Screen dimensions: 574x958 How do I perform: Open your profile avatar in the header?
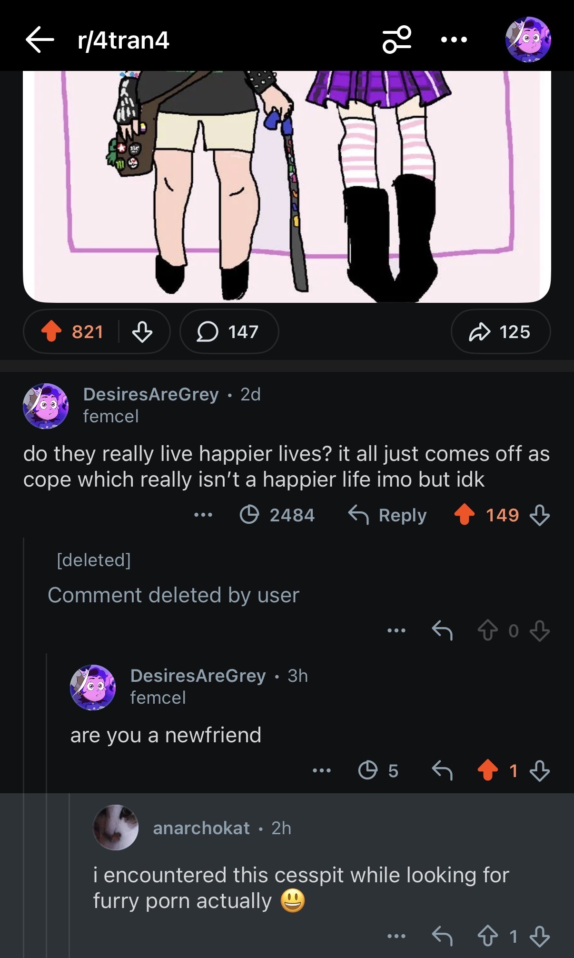528,40
